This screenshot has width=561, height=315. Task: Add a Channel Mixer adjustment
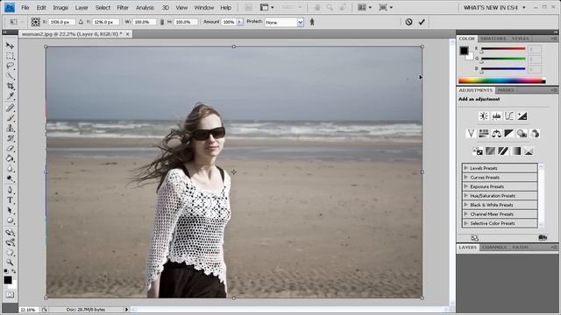[x=535, y=134]
